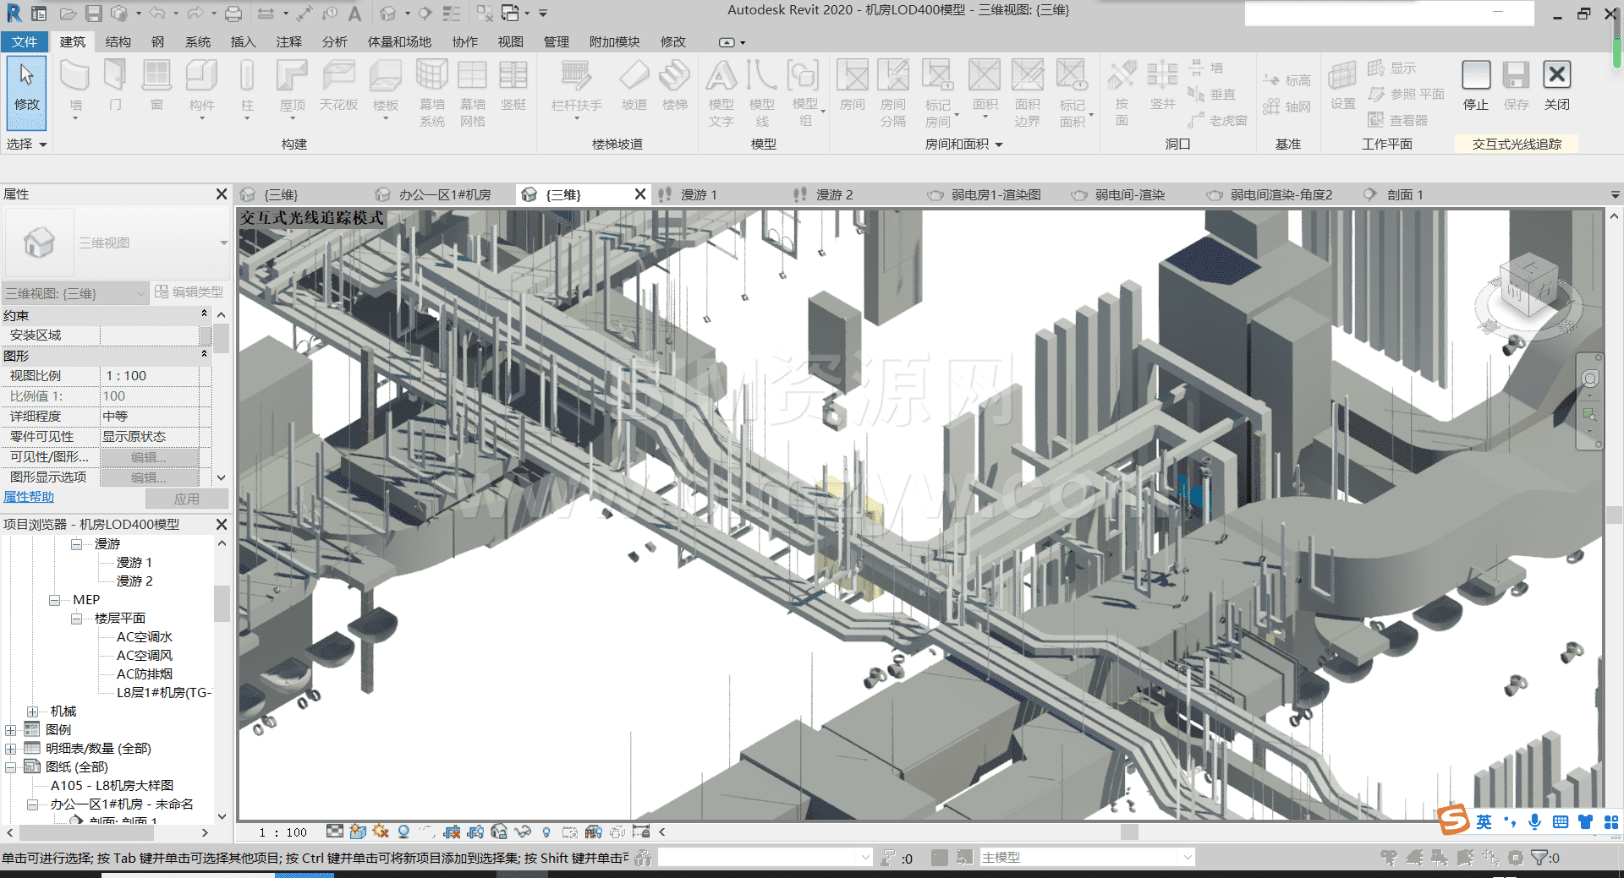1624x878 pixels.
Task: Toggle English/Chinese input mode 英
Action: point(1484,821)
